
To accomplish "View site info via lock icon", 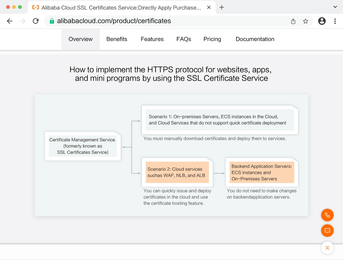I will 52,21.
